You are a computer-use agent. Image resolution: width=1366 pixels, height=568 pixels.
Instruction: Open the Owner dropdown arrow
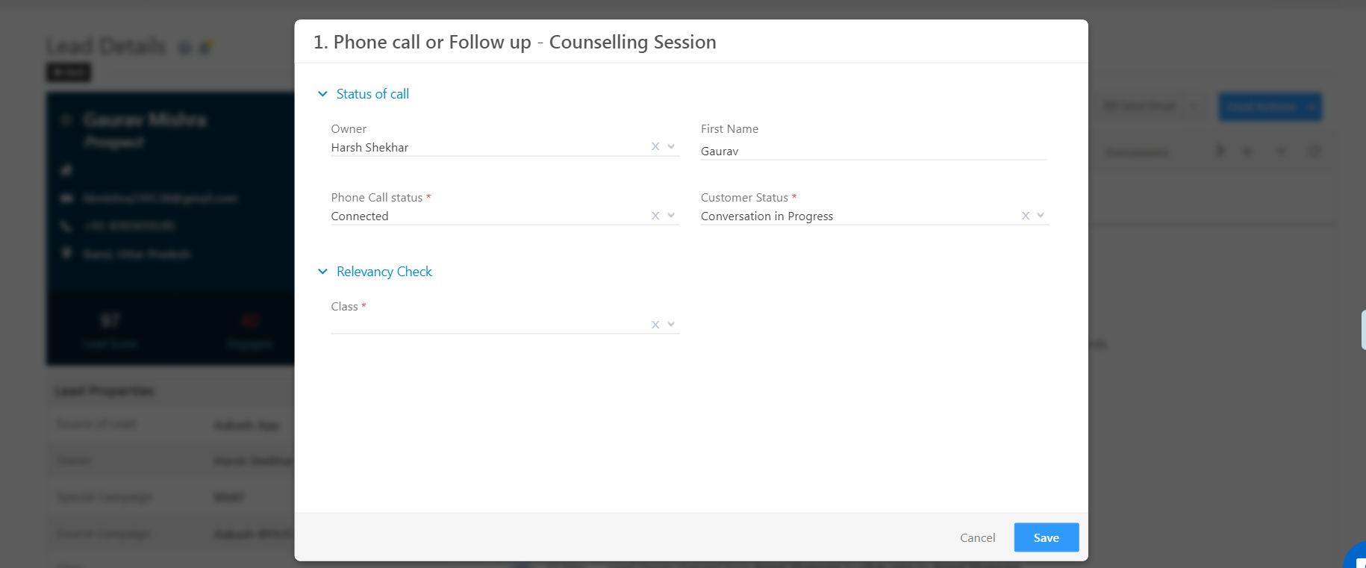(671, 147)
